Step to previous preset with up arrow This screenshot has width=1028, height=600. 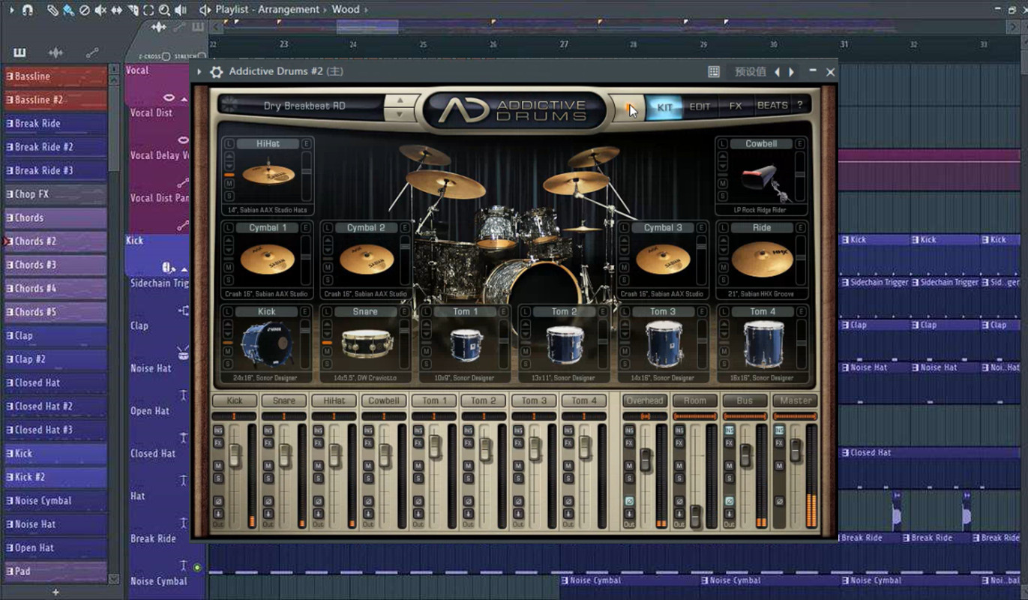click(x=400, y=100)
